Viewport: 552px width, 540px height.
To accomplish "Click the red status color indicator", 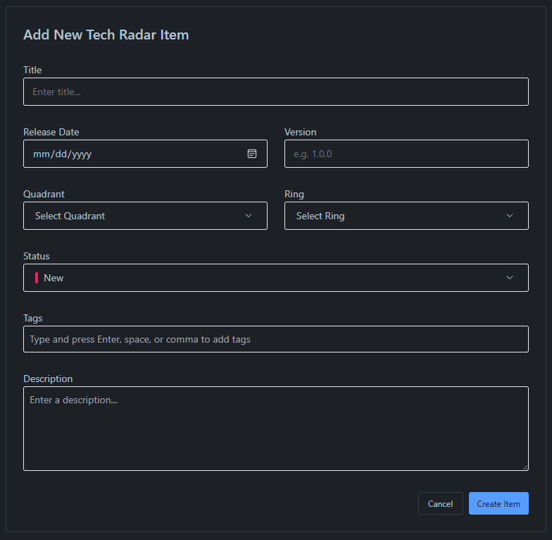I will [37, 278].
